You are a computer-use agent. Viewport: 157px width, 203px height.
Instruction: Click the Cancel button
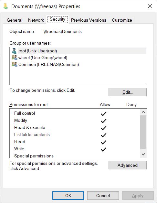pos(103,196)
